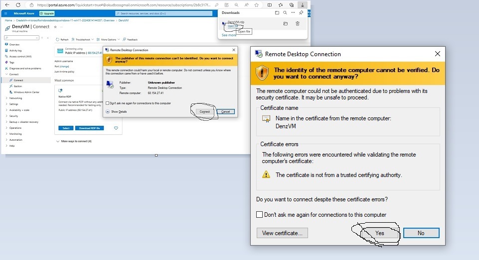
Task: Reload the page with the browser refresh icon
Action: (18, 5)
